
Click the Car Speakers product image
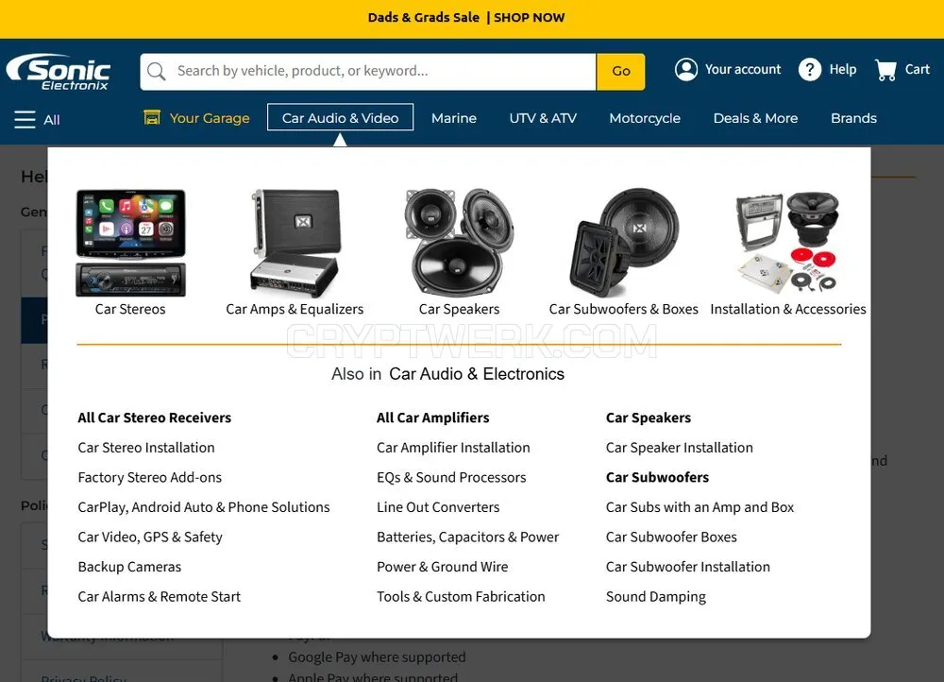coord(460,243)
